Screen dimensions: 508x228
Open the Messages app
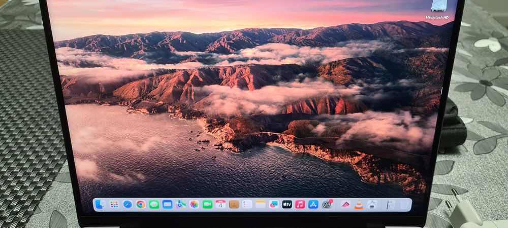point(154,204)
